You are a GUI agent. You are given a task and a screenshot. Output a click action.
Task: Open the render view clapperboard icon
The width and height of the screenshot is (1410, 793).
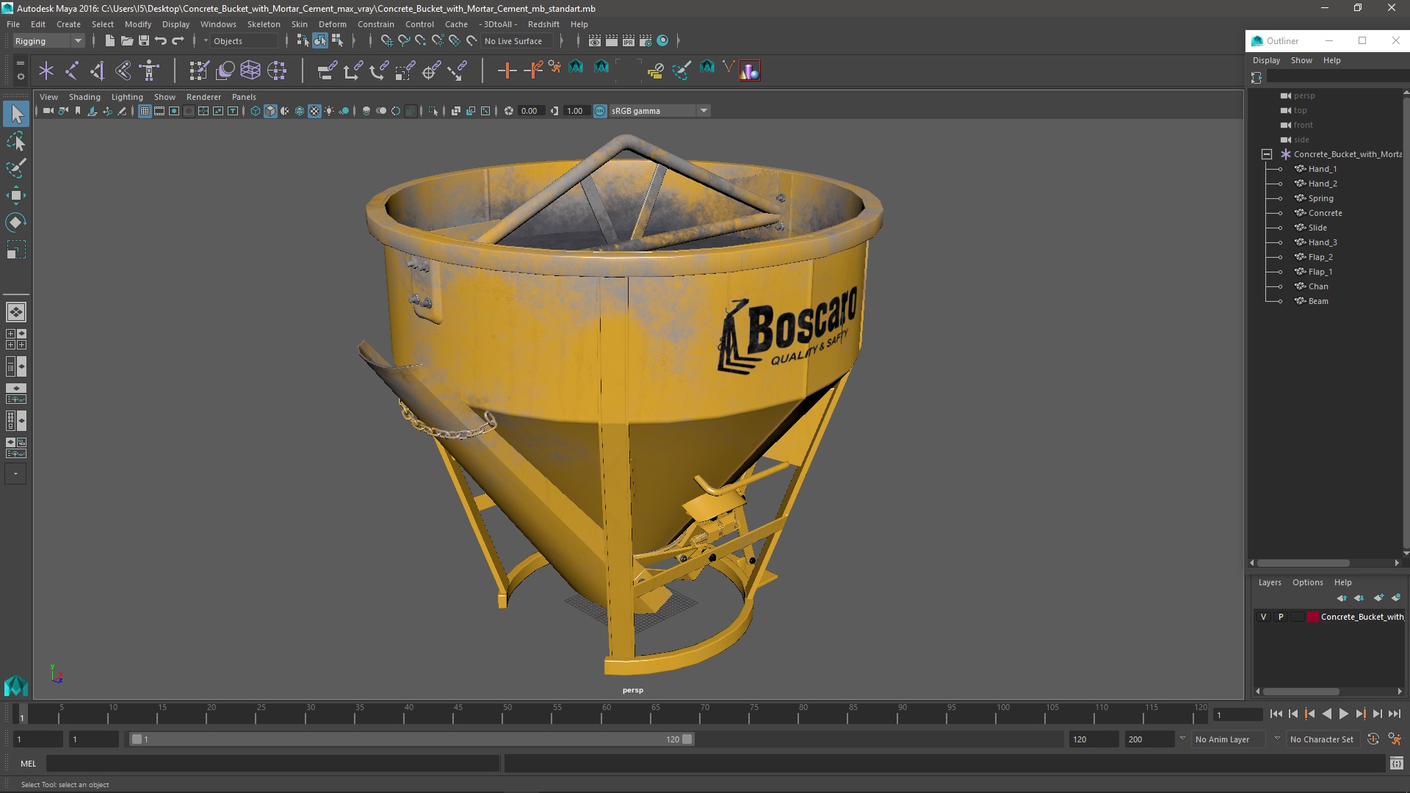(x=595, y=41)
